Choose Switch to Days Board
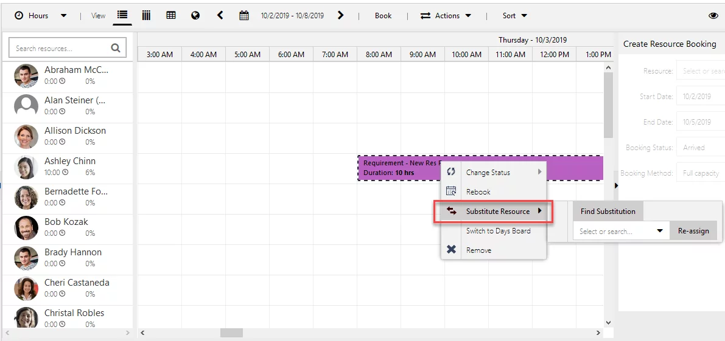Viewport: 725px width, 341px height. pos(498,231)
